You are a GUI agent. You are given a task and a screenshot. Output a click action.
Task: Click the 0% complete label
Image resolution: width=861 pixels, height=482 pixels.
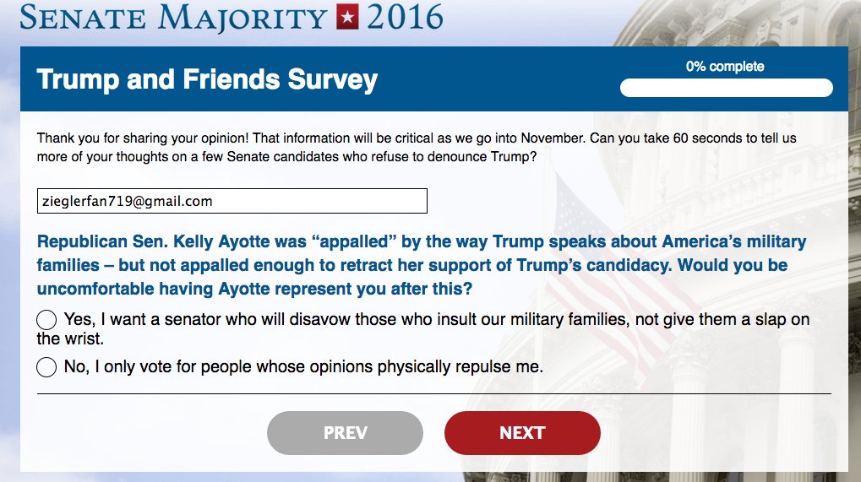click(725, 67)
